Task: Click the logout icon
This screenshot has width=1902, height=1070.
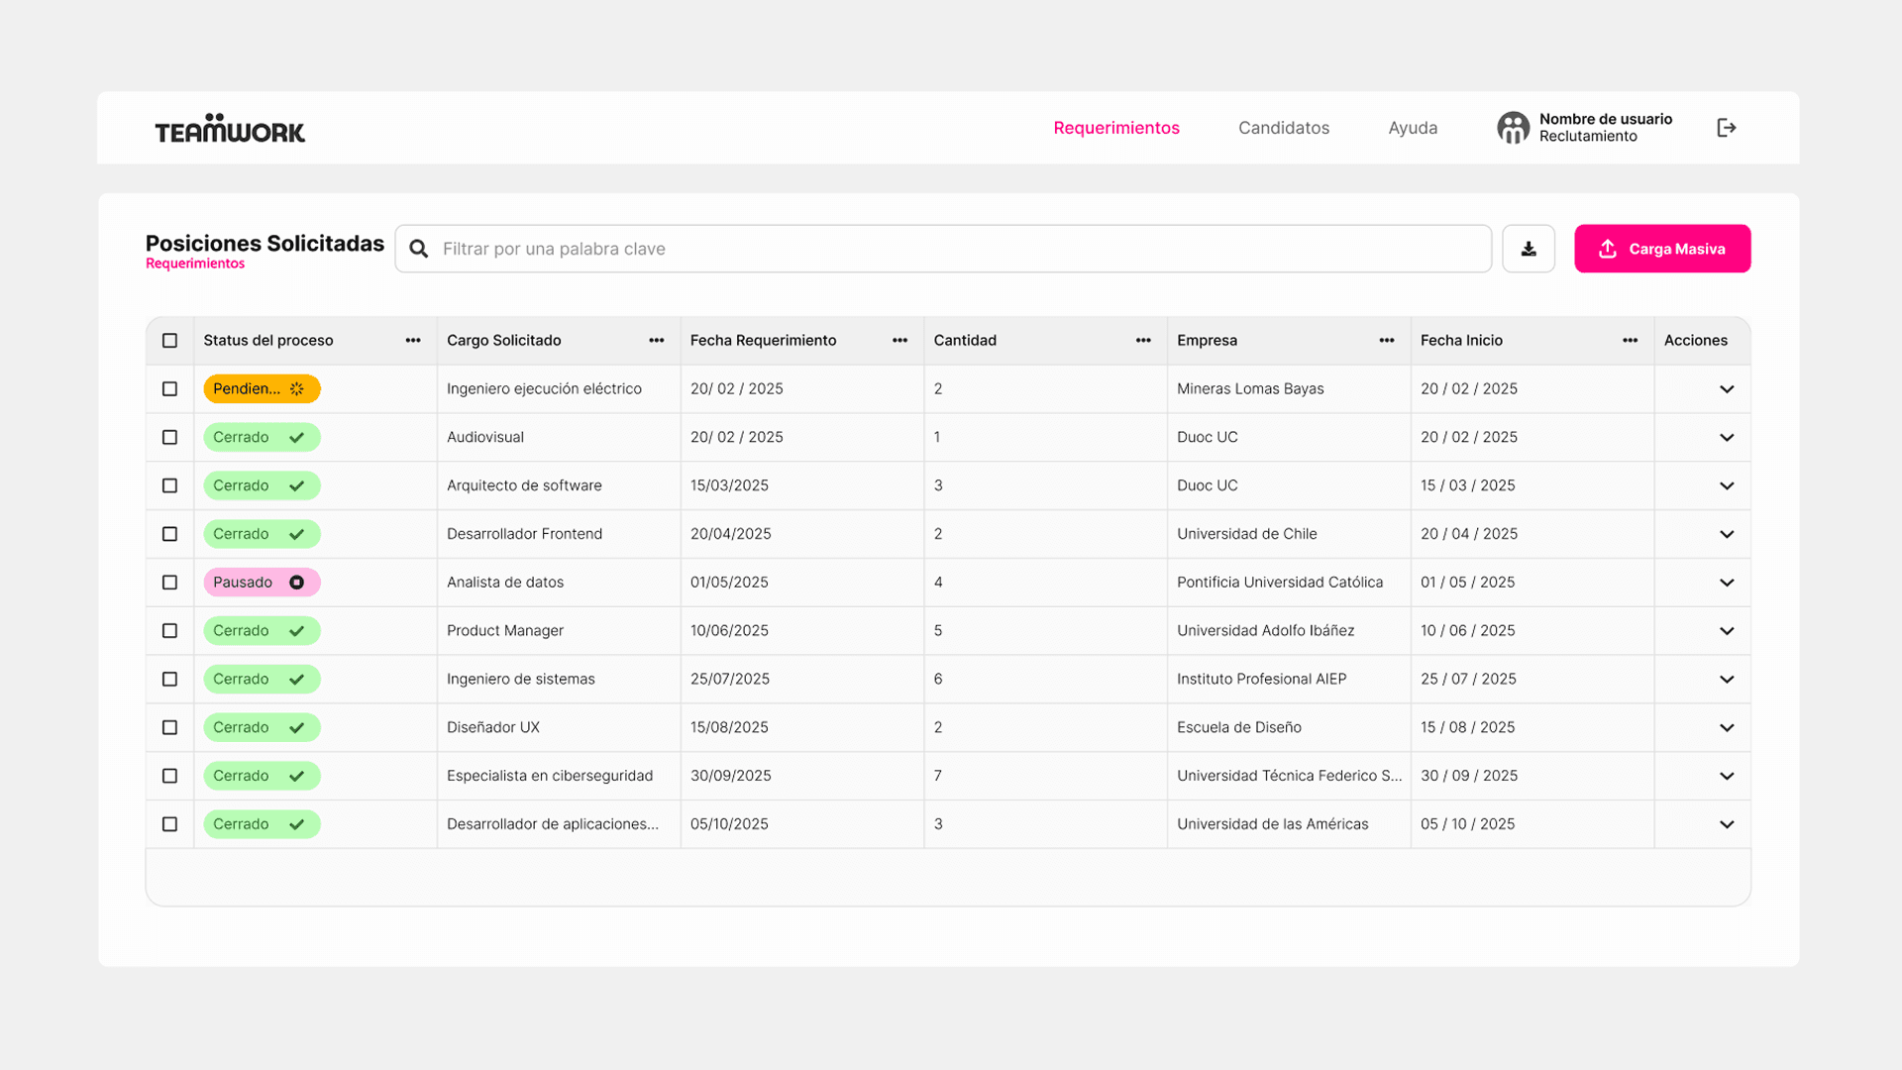Action: click(1727, 128)
